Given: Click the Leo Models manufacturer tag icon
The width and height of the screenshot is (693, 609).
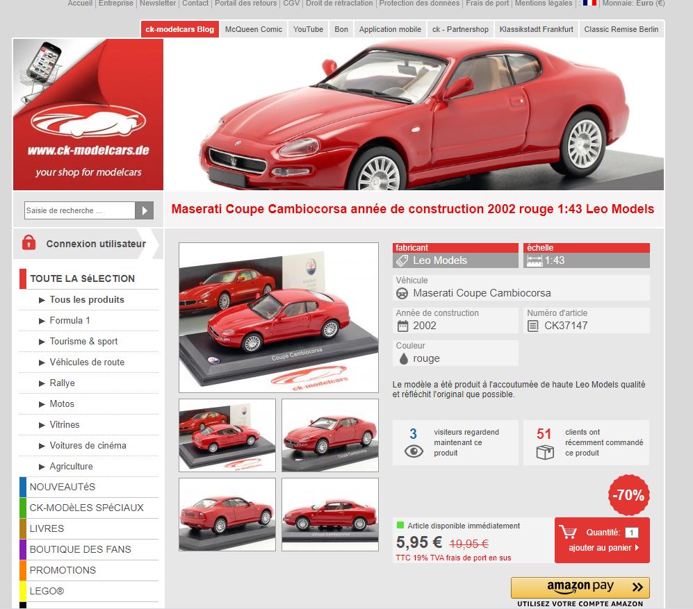Looking at the screenshot, I should click(402, 260).
